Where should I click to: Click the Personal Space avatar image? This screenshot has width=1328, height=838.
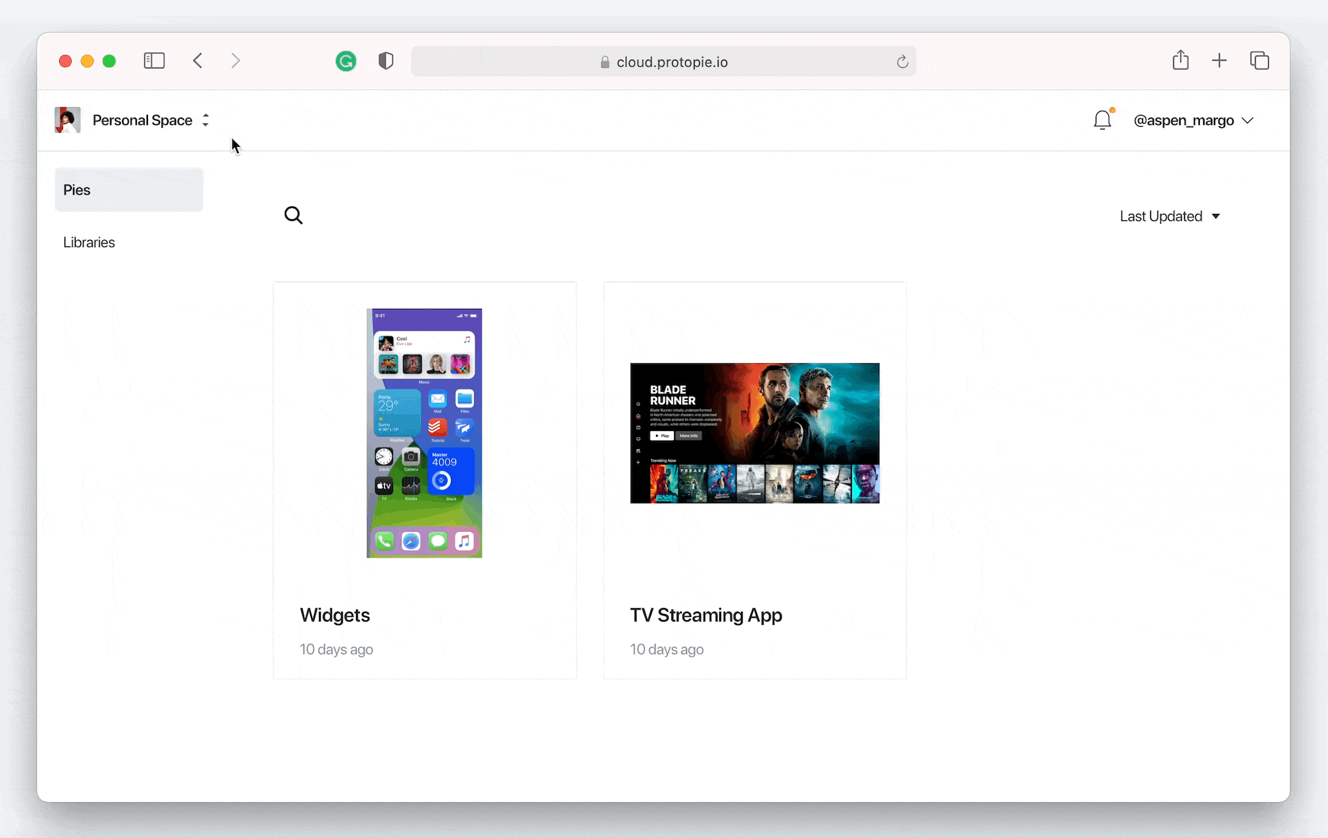point(68,120)
